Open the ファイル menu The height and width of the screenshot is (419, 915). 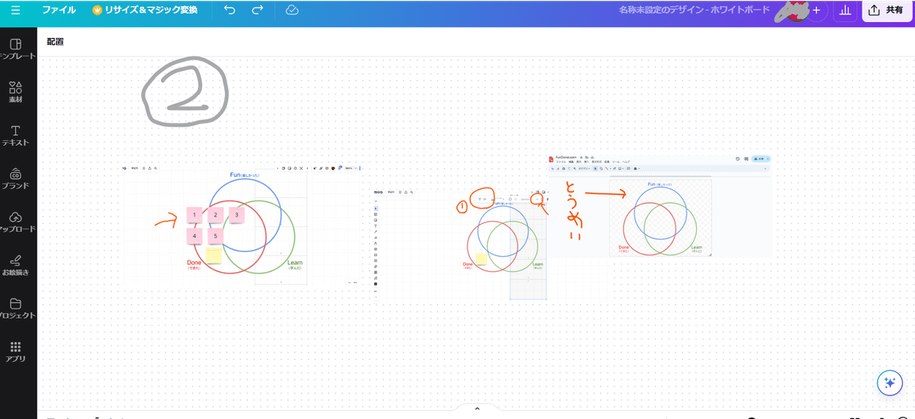click(x=59, y=11)
